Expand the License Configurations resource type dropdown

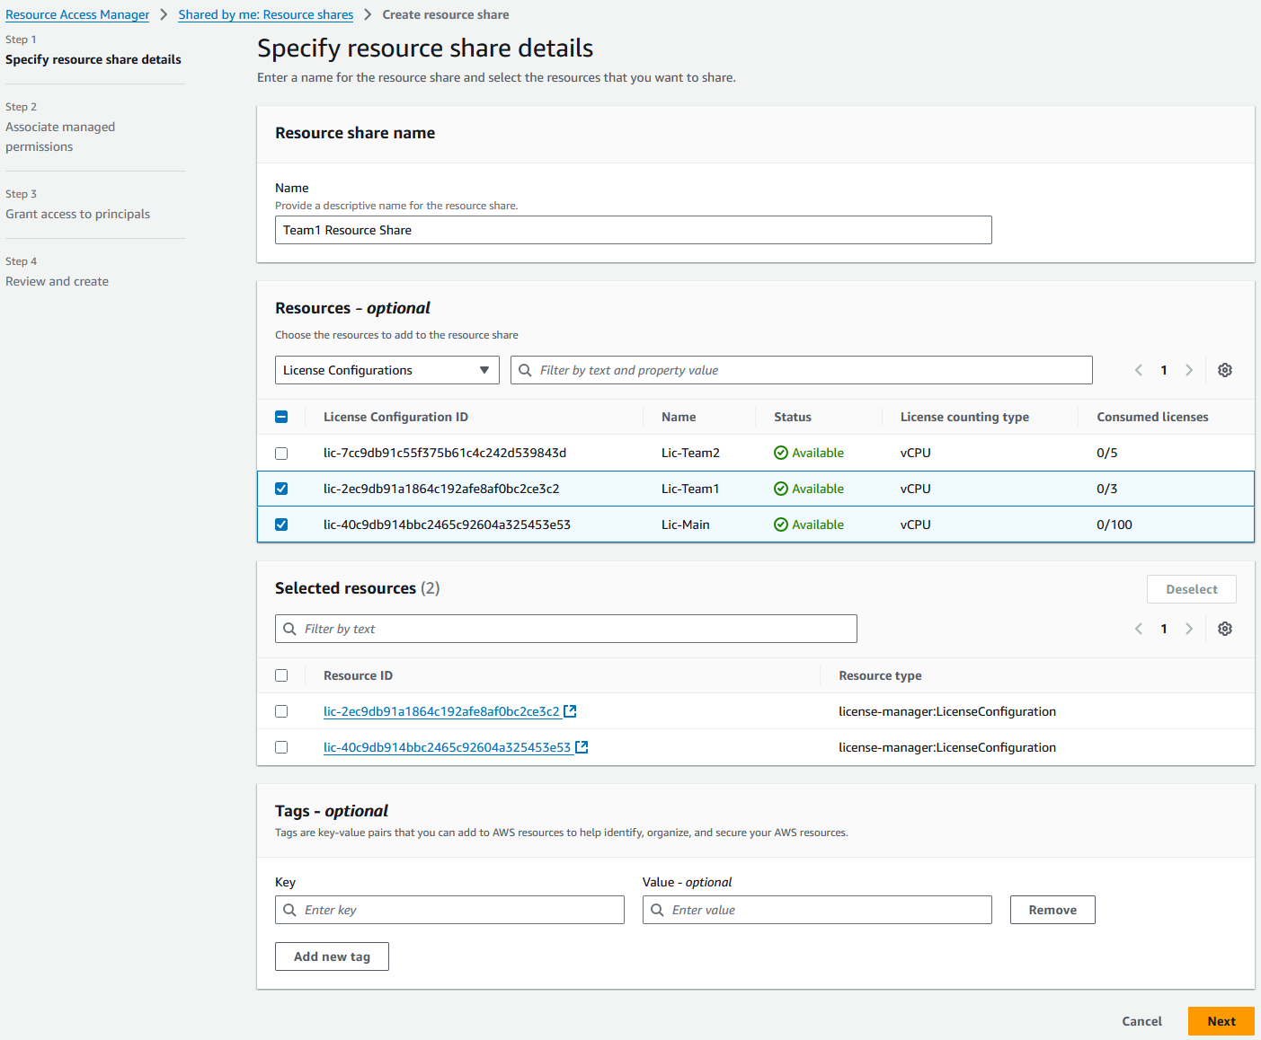tap(386, 370)
